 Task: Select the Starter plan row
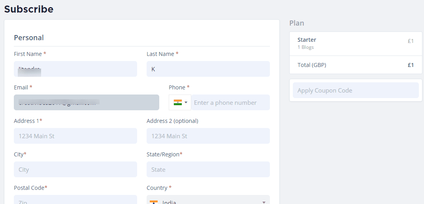355,43
